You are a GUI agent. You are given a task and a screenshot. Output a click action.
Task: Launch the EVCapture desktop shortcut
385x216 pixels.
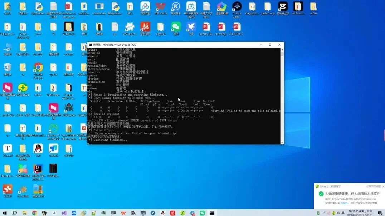pyautogui.click(x=130, y=29)
